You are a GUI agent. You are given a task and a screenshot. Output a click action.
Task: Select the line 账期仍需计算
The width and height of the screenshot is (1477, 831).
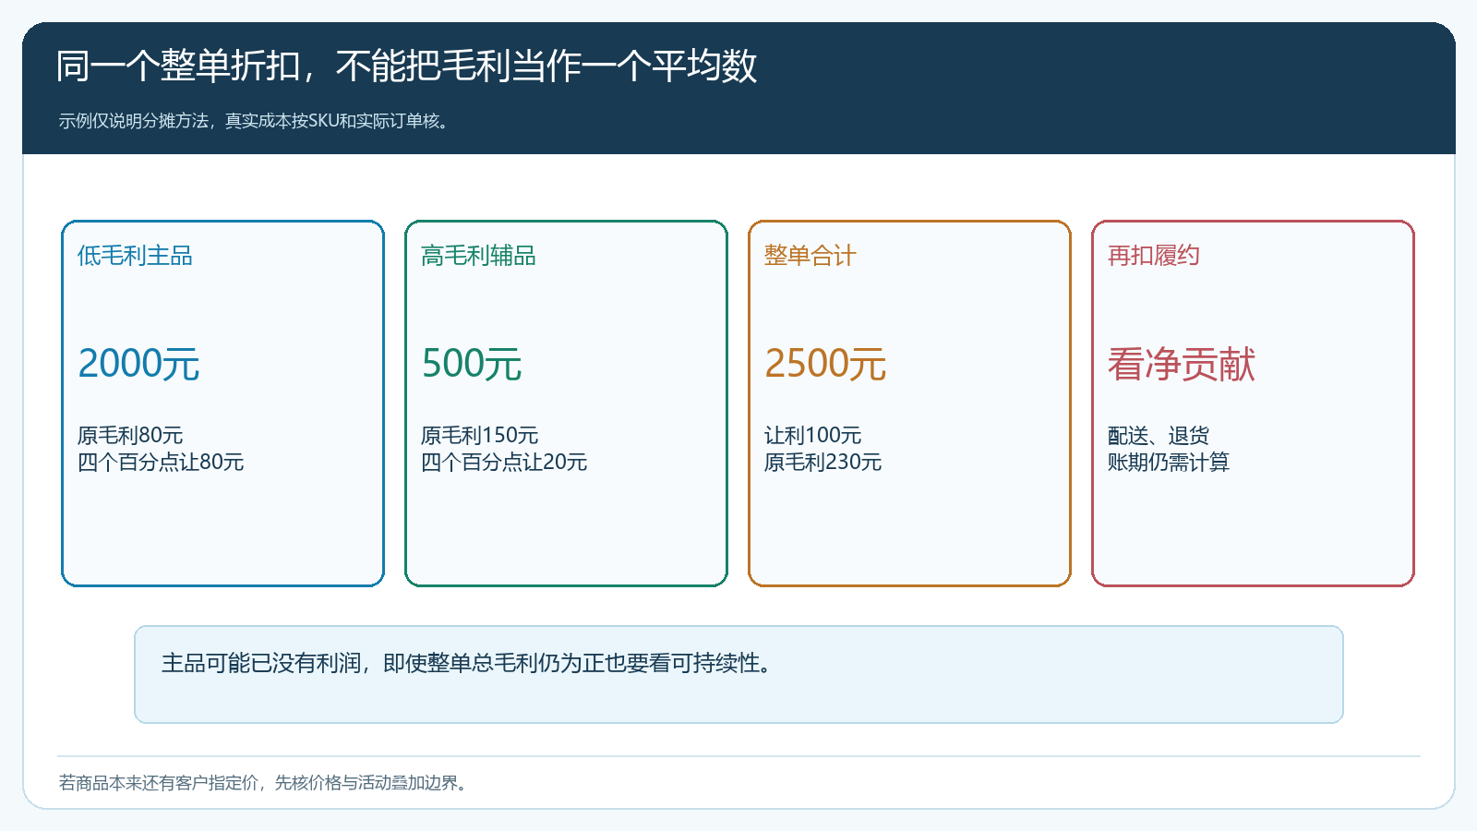1169,462
